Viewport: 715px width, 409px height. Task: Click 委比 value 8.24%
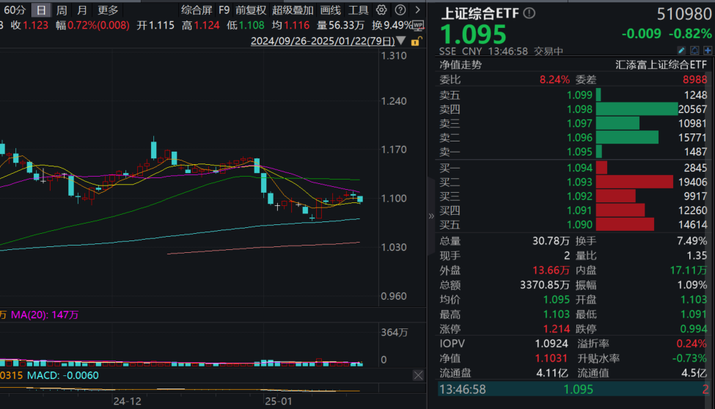554,79
